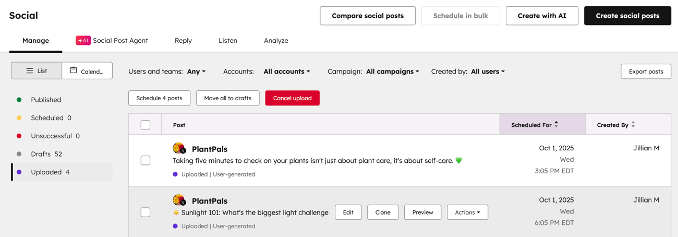Click Schedule 4 posts button
678x237 pixels.
(159, 98)
